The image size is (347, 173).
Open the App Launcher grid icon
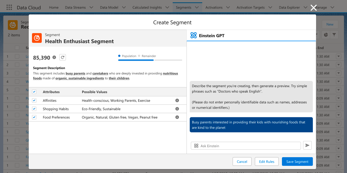point(9,7)
